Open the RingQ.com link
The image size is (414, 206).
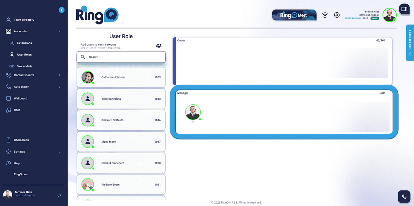coord(21,174)
